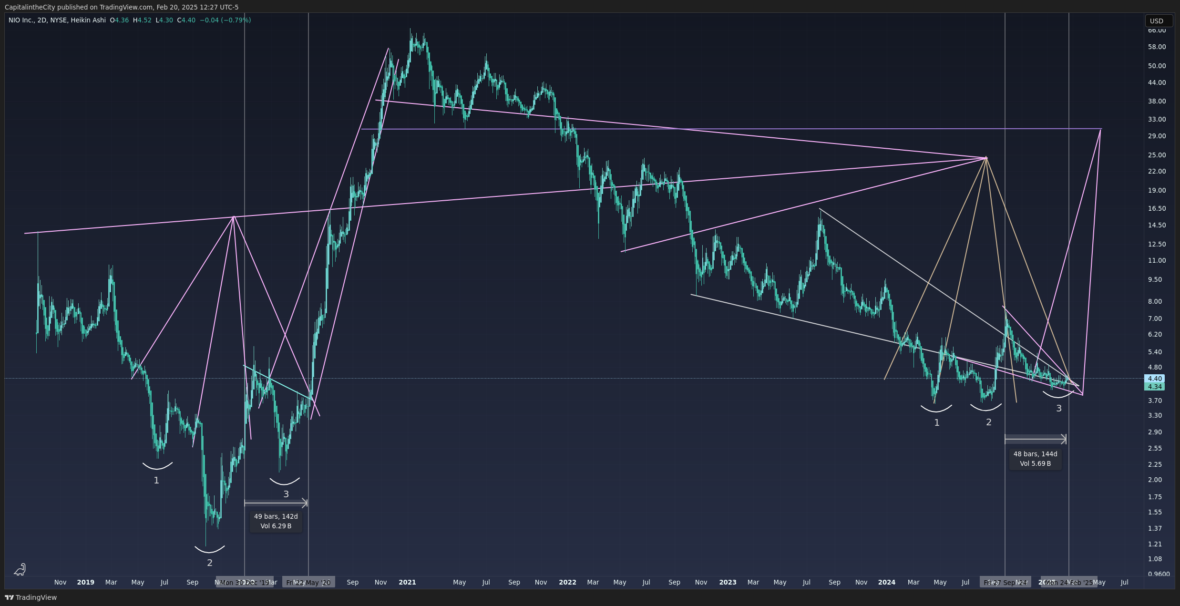Click the C4.40 close value in header
The width and height of the screenshot is (1180, 606).
pyautogui.click(x=186, y=20)
